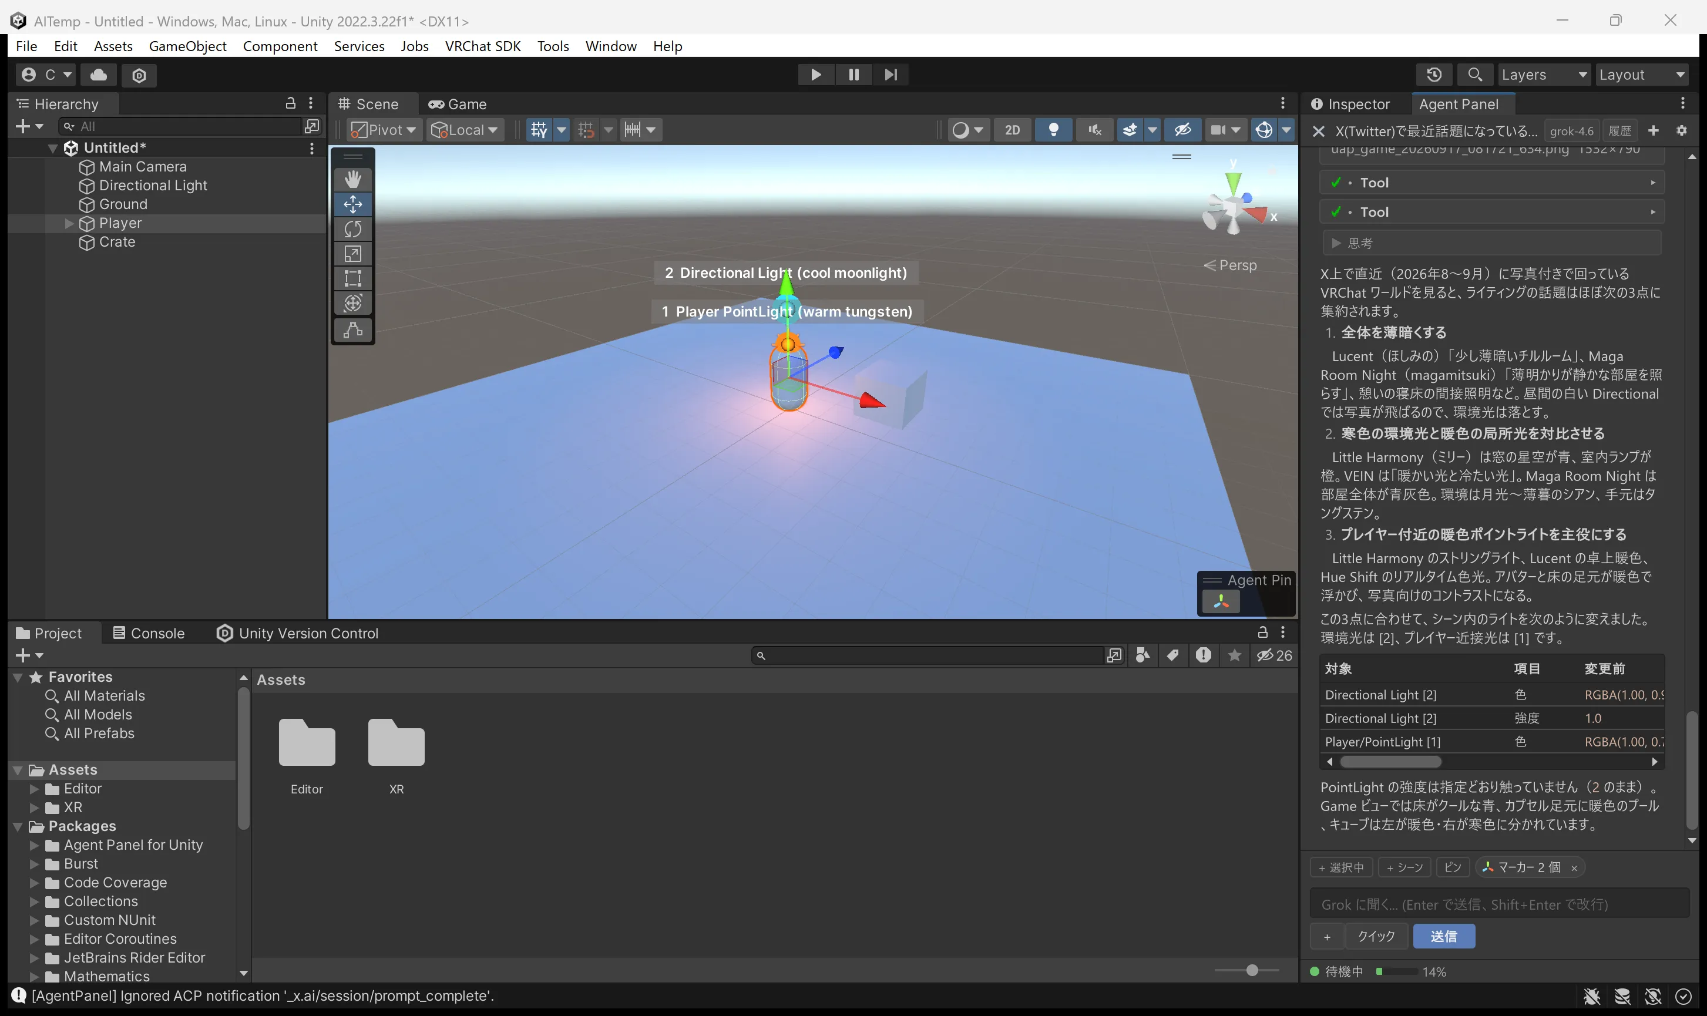Open Agent Panel settings gear
1707x1016 pixels.
point(1682,131)
